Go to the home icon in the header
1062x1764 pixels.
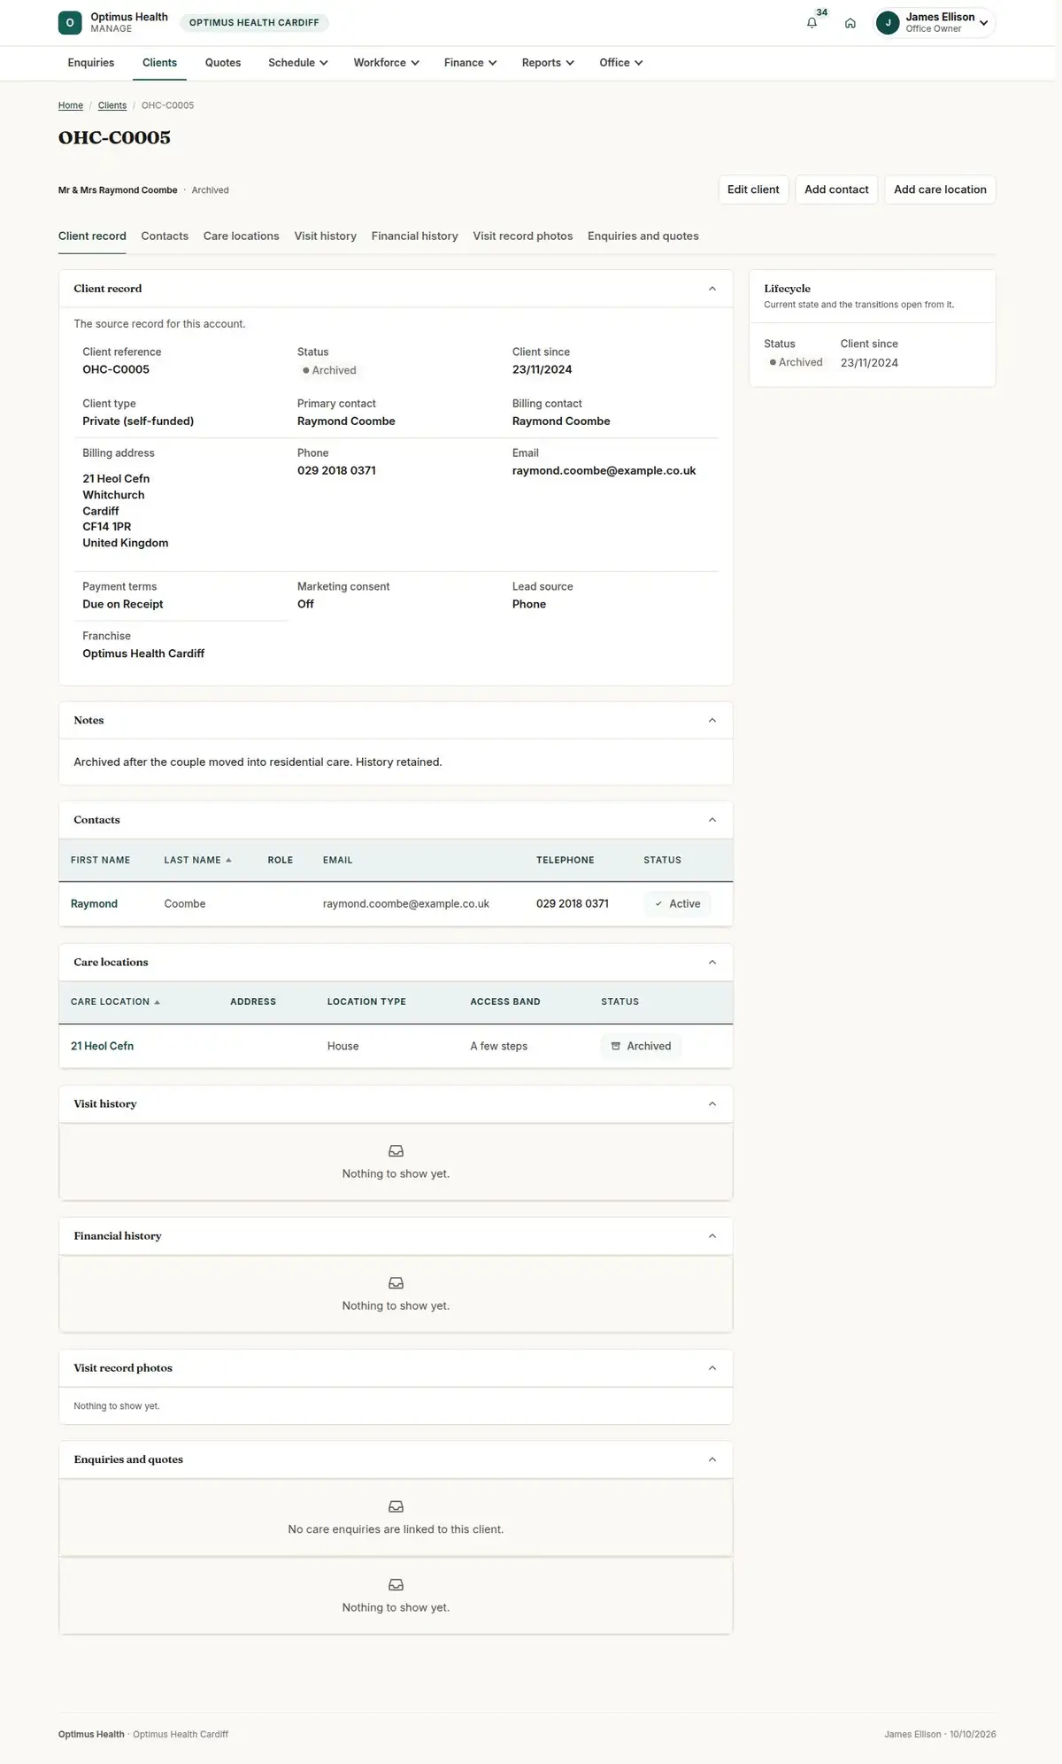(850, 23)
